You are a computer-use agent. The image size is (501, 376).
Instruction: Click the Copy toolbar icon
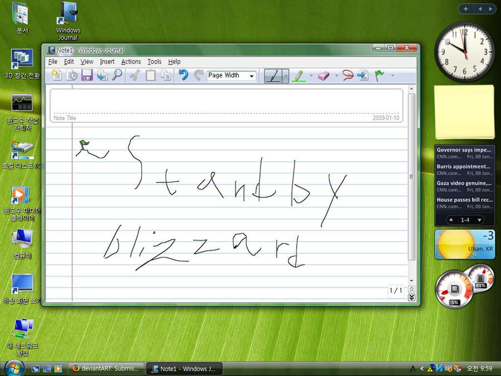coord(166,75)
